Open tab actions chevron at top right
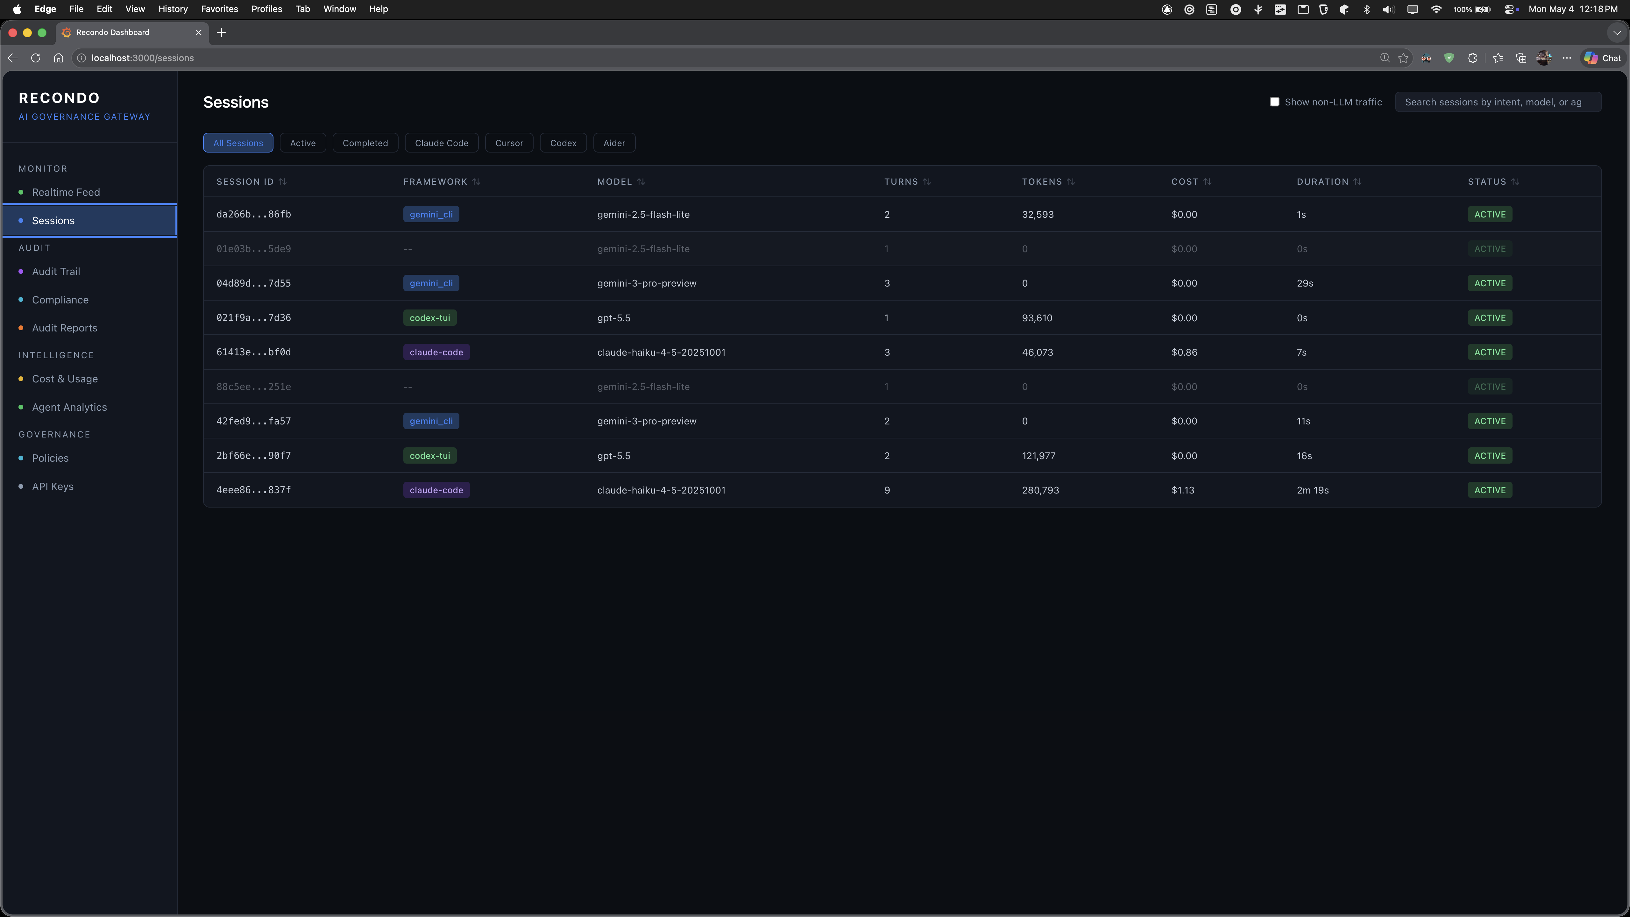This screenshot has height=917, width=1630. click(x=1617, y=32)
